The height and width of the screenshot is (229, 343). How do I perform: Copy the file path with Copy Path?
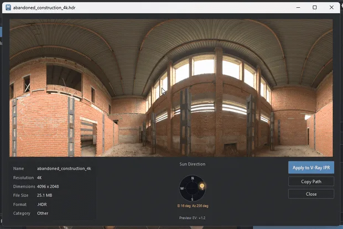[x=311, y=181]
